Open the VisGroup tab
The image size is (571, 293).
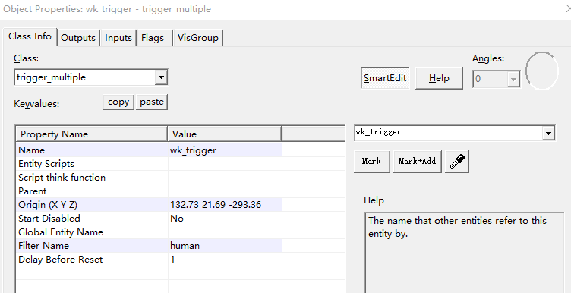(x=198, y=38)
